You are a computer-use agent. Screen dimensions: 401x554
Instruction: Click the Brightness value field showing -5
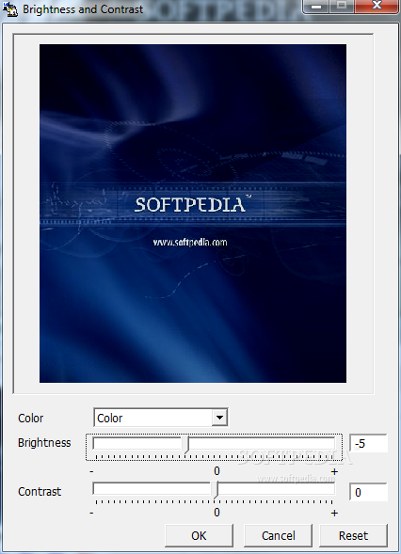369,443
